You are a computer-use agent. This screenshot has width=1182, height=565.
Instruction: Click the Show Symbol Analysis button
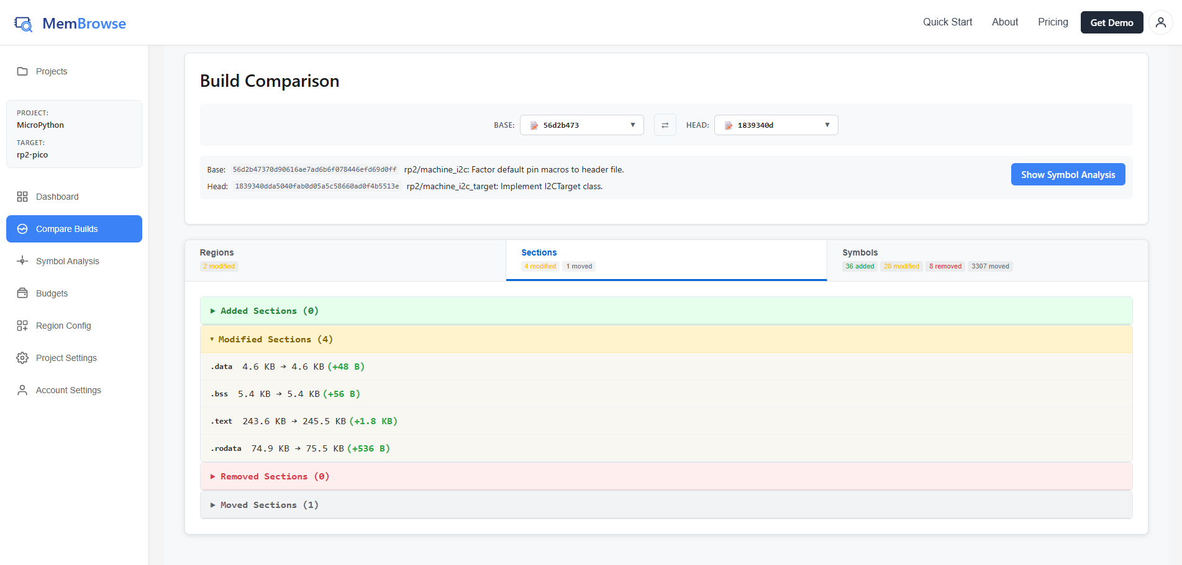coord(1068,174)
